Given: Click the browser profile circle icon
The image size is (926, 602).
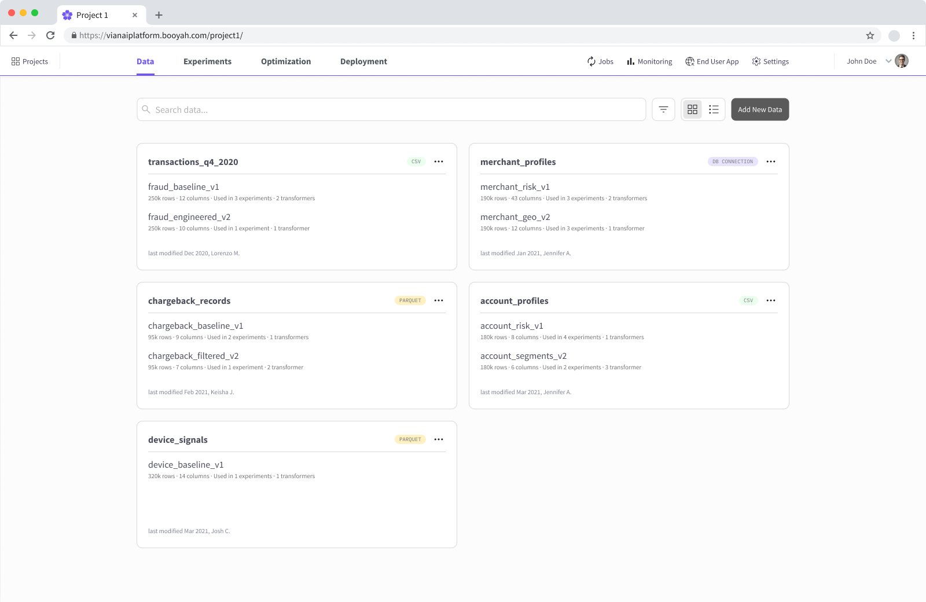Looking at the screenshot, I should coord(894,35).
